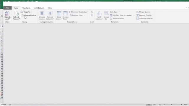The width and height of the screenshot is (189, 106).
Task: Select Excel row header 1
Action: tap(2, 33)
